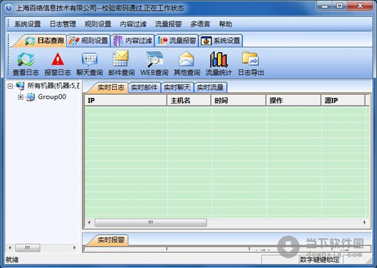Select the 实时聊天 tab
Image resolution: width=377 pixels, height=268 pixels.
click(x=177, y=87)
